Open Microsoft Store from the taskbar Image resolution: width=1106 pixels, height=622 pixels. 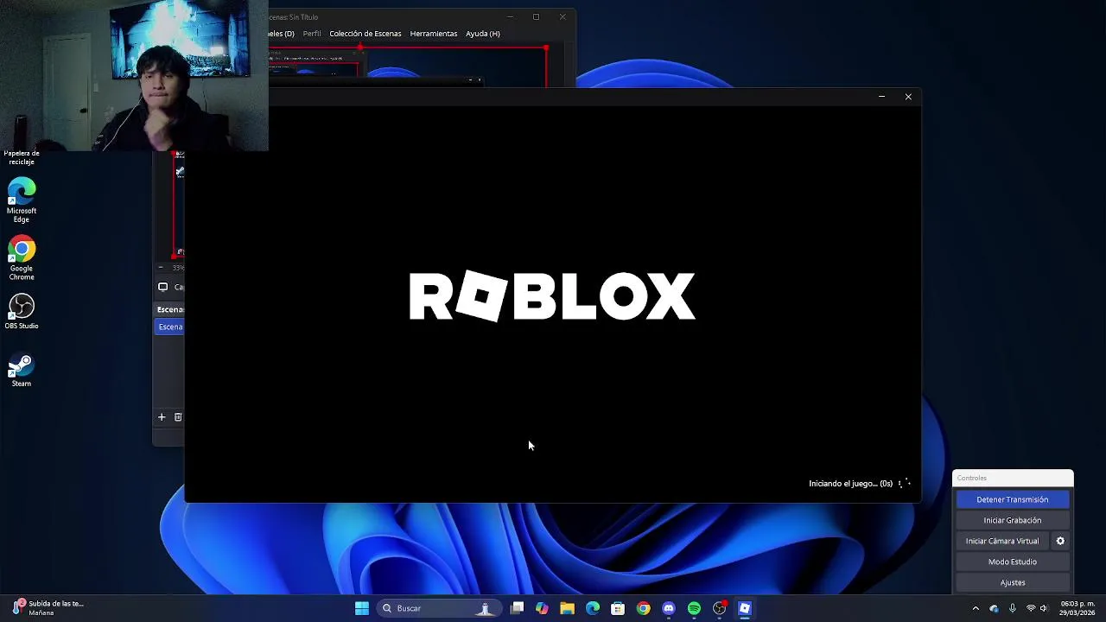[x=618, y=608]
